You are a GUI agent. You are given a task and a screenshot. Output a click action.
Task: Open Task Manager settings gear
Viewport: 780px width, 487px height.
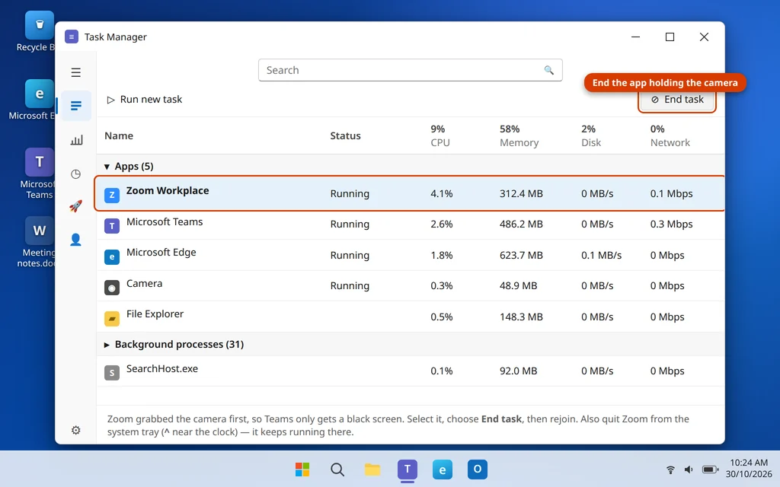[75, 430]
